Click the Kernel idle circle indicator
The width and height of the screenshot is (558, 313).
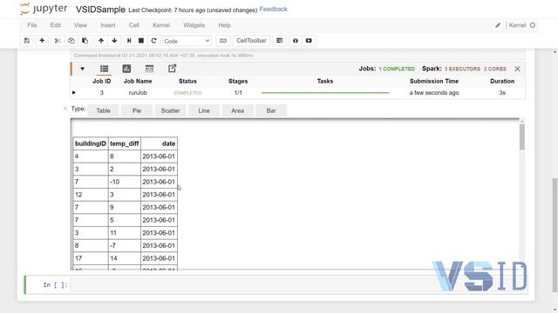[533, 25]
